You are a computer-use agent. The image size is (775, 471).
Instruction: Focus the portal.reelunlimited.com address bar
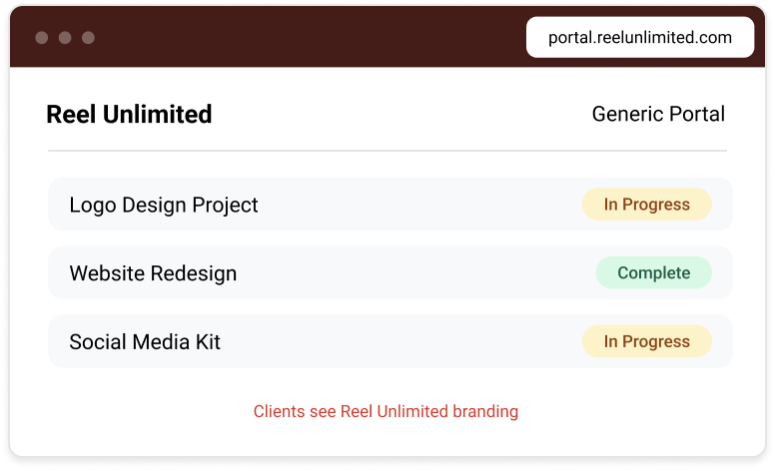pyautogui.click(x=640, y=37)
